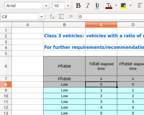
Task: Select cell C12 containing 4
Action: pyautogui.click(x=101, y=108)
